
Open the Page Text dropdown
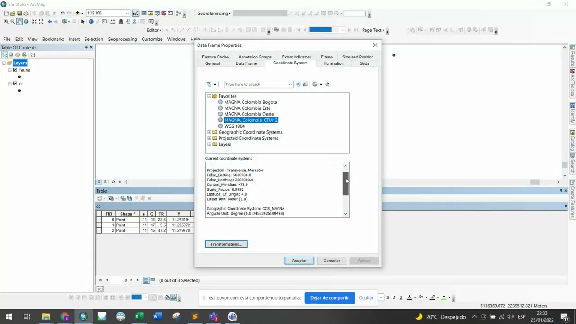[373, 30]
